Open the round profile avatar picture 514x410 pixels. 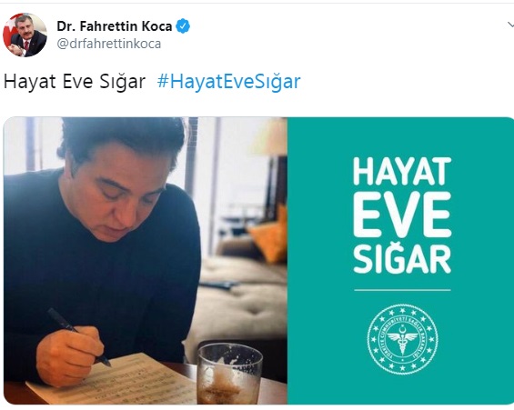pyautogui.click(x=25, y=35)
